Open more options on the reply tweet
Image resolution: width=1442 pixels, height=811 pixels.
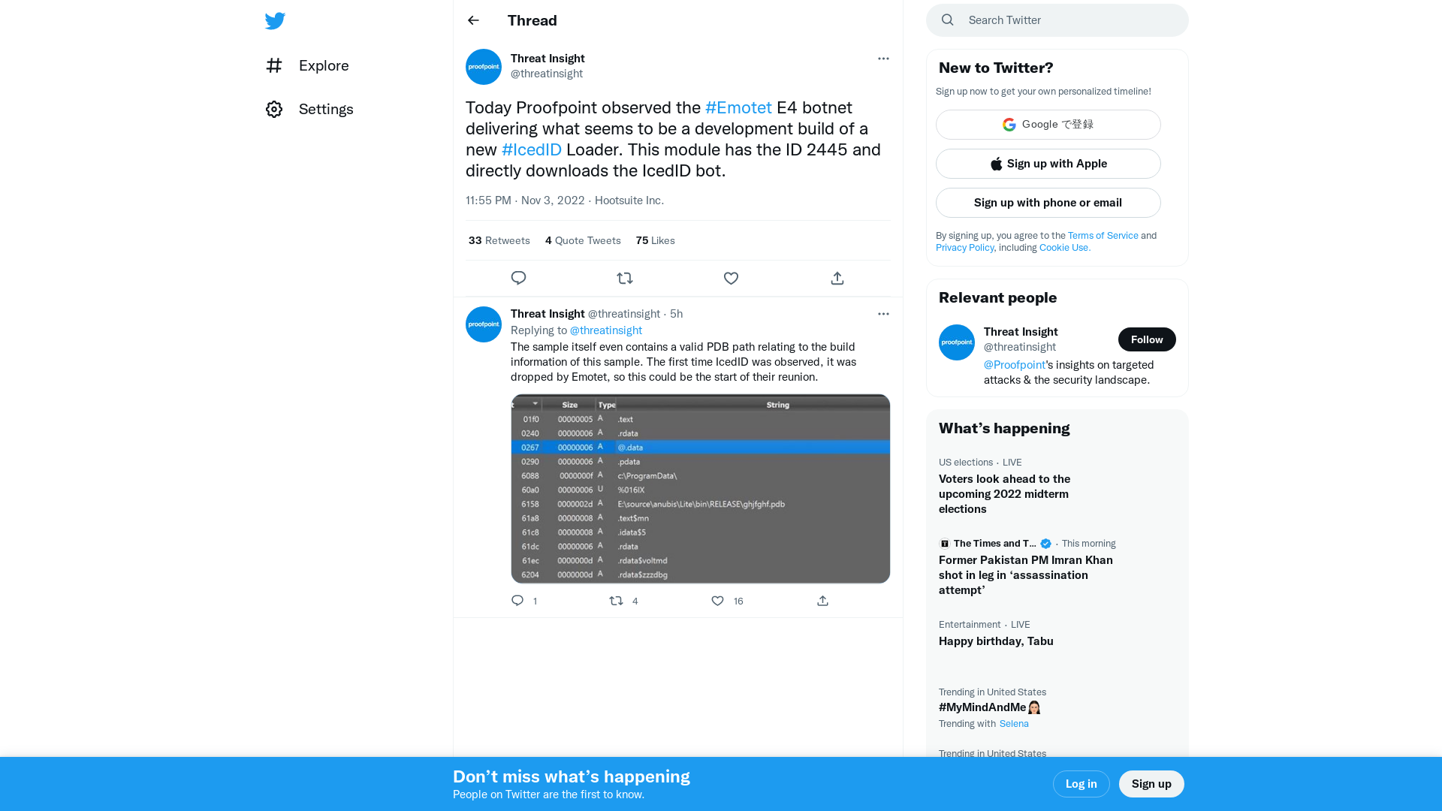[x=883, y=314]
